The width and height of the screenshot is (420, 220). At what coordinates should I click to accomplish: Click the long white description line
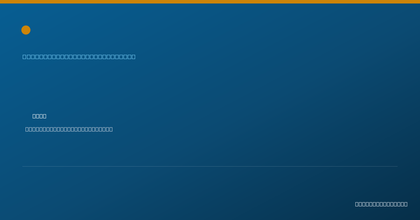69,129
